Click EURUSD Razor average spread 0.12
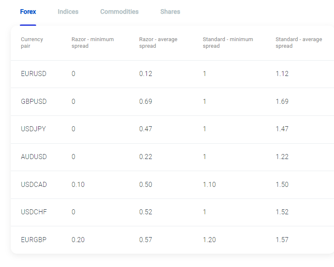Image resolution: width=334 pixels, height=267 pixels. [x=146, y=74]
